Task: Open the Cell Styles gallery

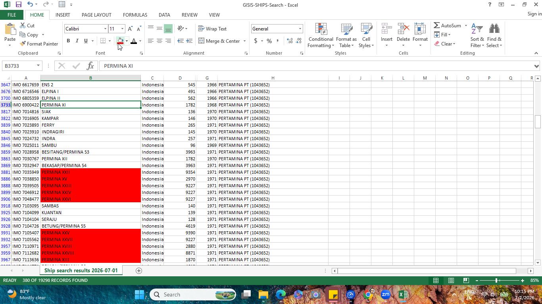Action: pos(366,36)
